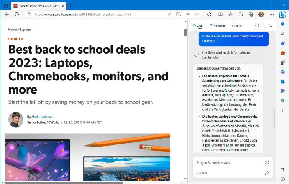289x184 pixels.
Task: Open Browser essentials heart icon
Action: (x=251, y=14)
